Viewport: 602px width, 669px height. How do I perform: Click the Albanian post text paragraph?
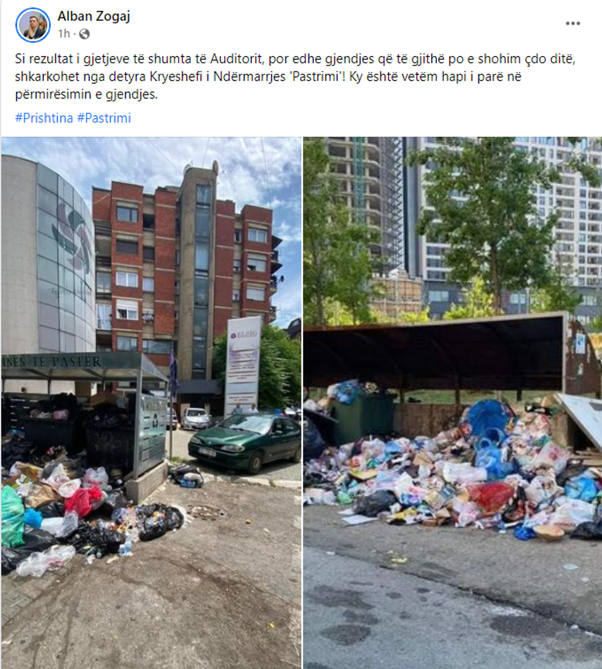coord(295,76)
